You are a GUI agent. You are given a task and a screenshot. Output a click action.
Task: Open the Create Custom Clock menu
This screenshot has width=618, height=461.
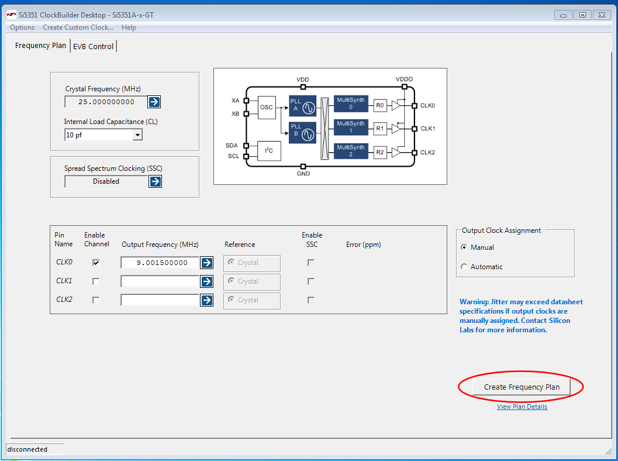(x=78, y=27)
